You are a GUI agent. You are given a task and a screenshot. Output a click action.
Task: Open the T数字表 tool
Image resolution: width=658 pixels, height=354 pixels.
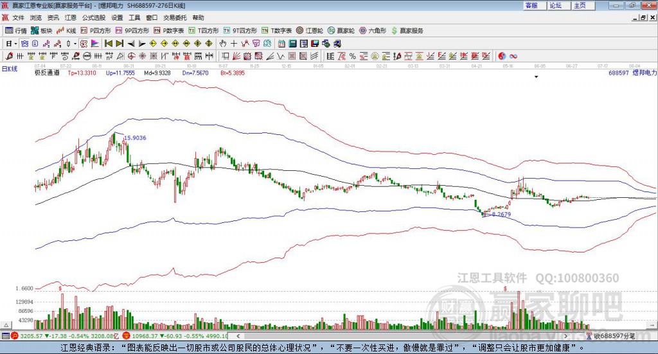[x=276, y=31]
